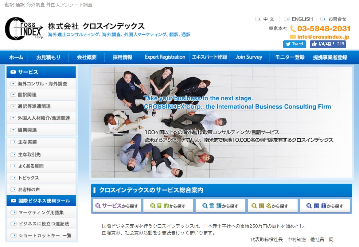Click magnifier icon on 国名から探す

pyautogui.click(x=254, y=206)
